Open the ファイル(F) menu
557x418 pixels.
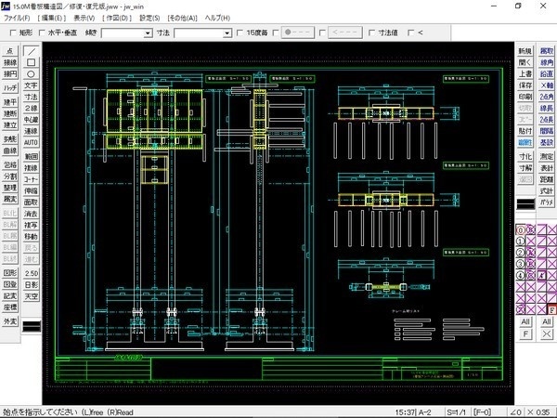point(17,18)
